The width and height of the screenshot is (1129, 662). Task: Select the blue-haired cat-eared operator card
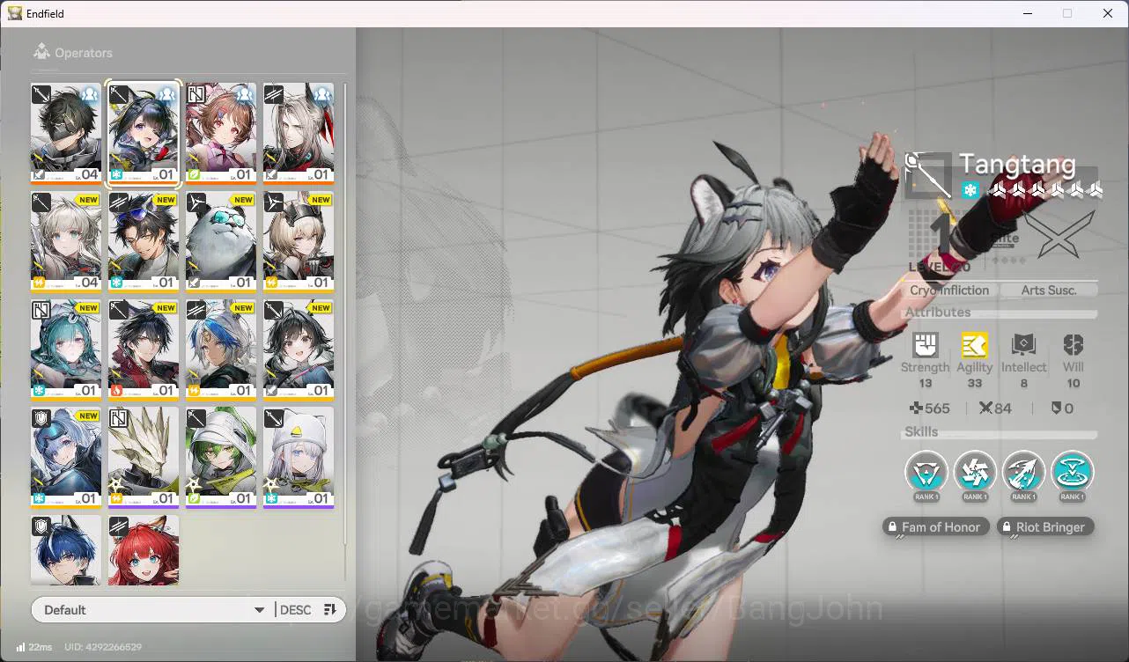(66, 550)
